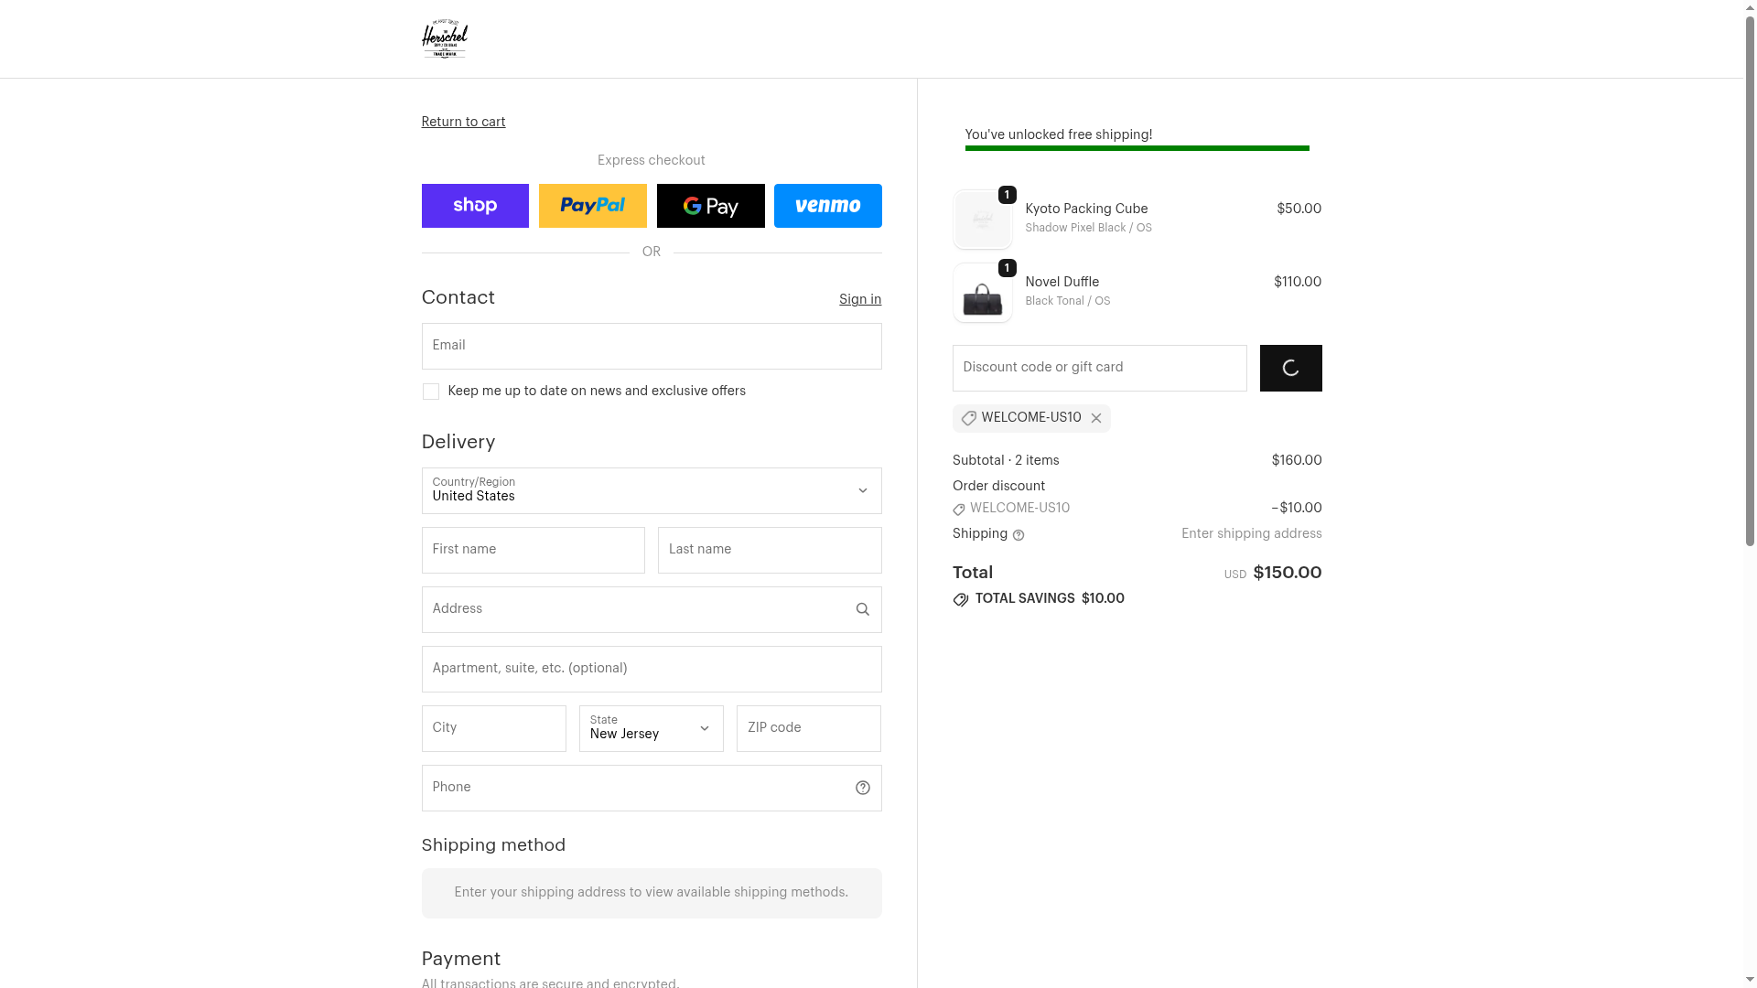Click the Herschel logo in header
1757x988 pixels.
coord(444,39)
